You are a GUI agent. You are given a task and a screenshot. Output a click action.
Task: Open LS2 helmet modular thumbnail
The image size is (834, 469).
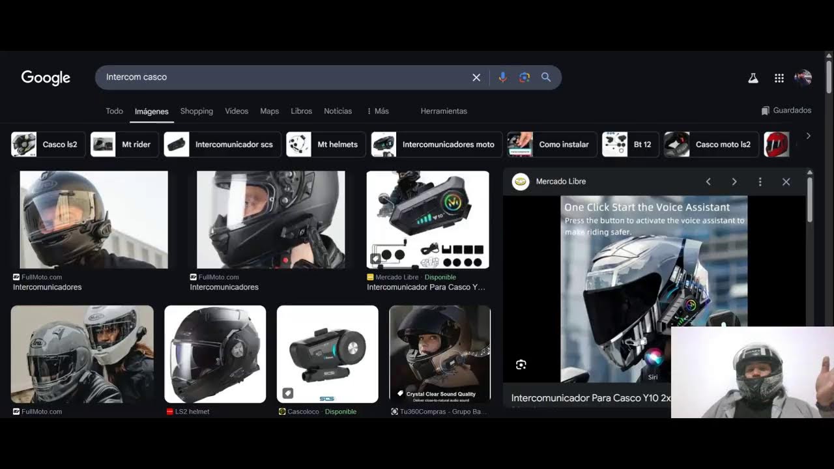click(x=215, y=354)
